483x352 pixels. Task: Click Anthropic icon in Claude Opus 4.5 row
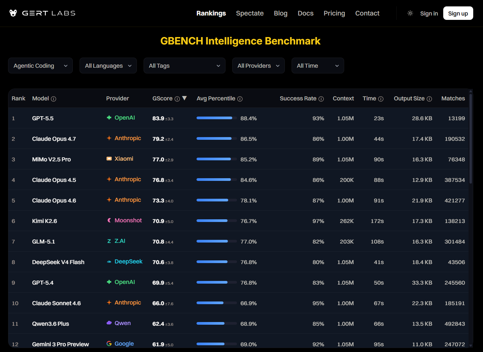point(109,179)
